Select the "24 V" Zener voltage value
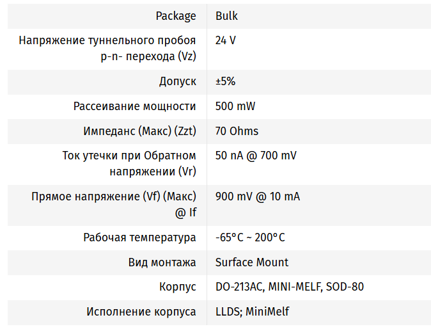This screenshot has height=329, width=431. click(x=226, y=40)
